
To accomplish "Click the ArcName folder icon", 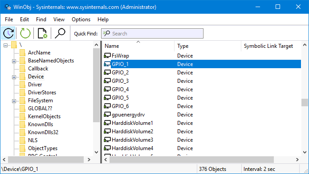I will (x=22, y=53).
